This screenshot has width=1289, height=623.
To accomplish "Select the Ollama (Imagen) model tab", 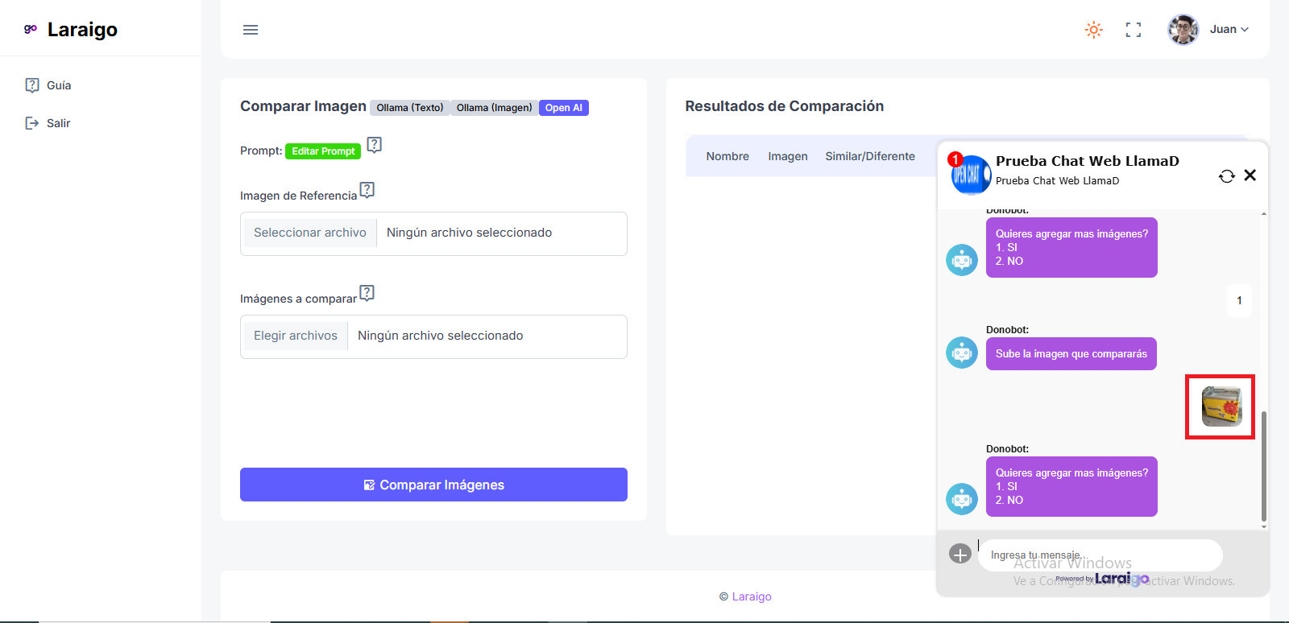I will pyautogui.click(x=494, y=108).
